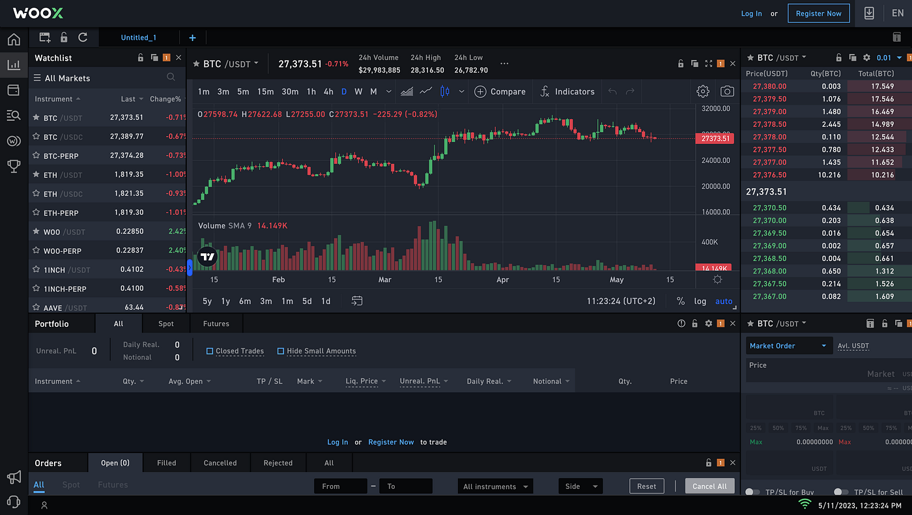Open the support headset icon

[x=14, y=501]
